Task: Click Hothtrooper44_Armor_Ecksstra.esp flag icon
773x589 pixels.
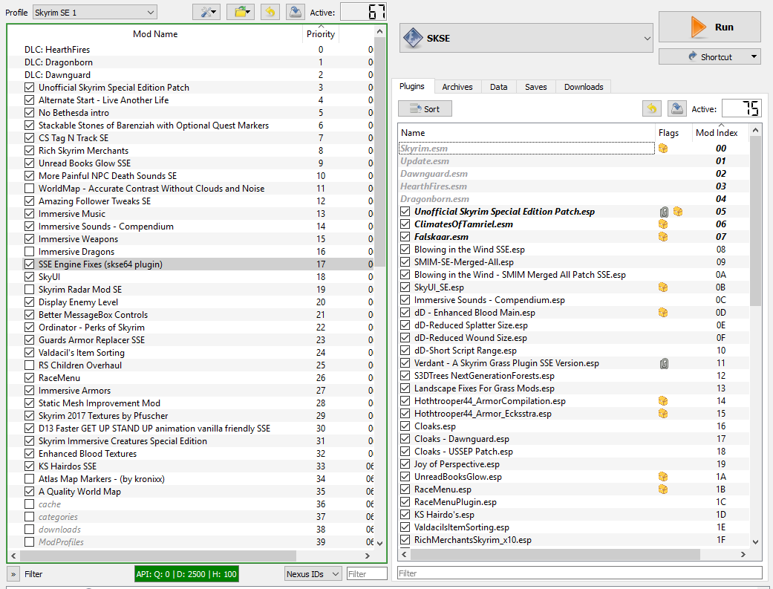Action: [x=663, y=414]
